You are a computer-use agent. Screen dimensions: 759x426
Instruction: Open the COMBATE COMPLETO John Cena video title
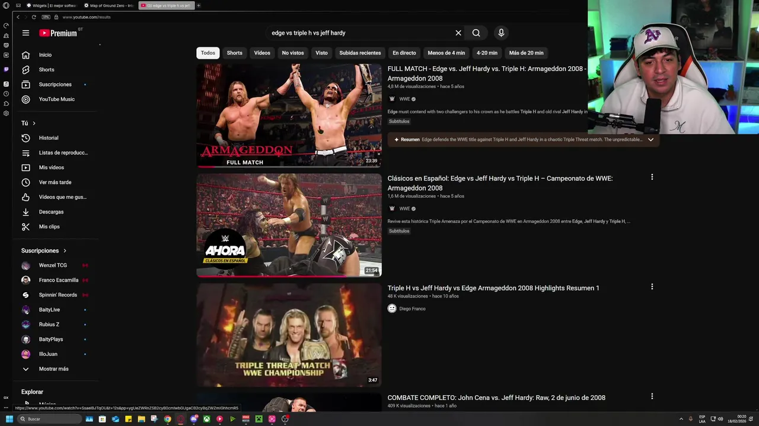point(496,398)
